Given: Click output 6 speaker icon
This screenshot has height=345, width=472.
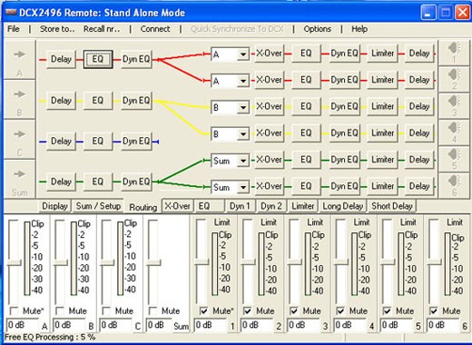Looking at the screenshot, I should point(454,181).
